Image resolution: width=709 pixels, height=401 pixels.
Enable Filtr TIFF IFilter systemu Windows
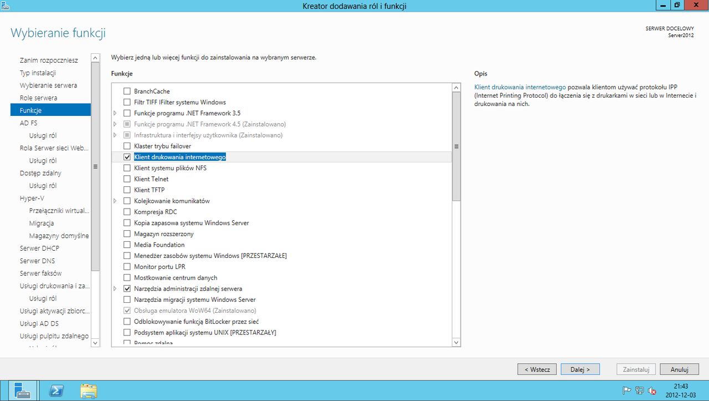127,102
